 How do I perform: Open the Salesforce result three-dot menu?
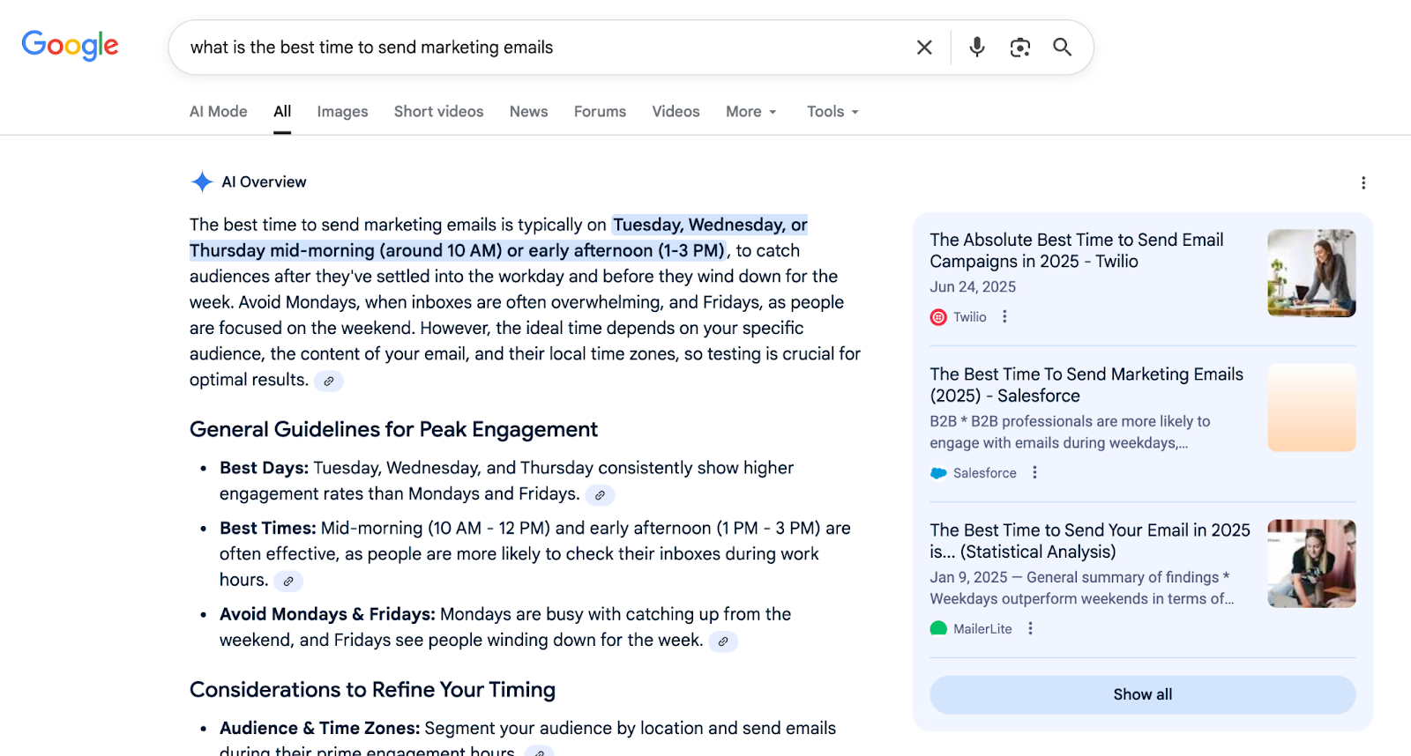coord(1034,473)
